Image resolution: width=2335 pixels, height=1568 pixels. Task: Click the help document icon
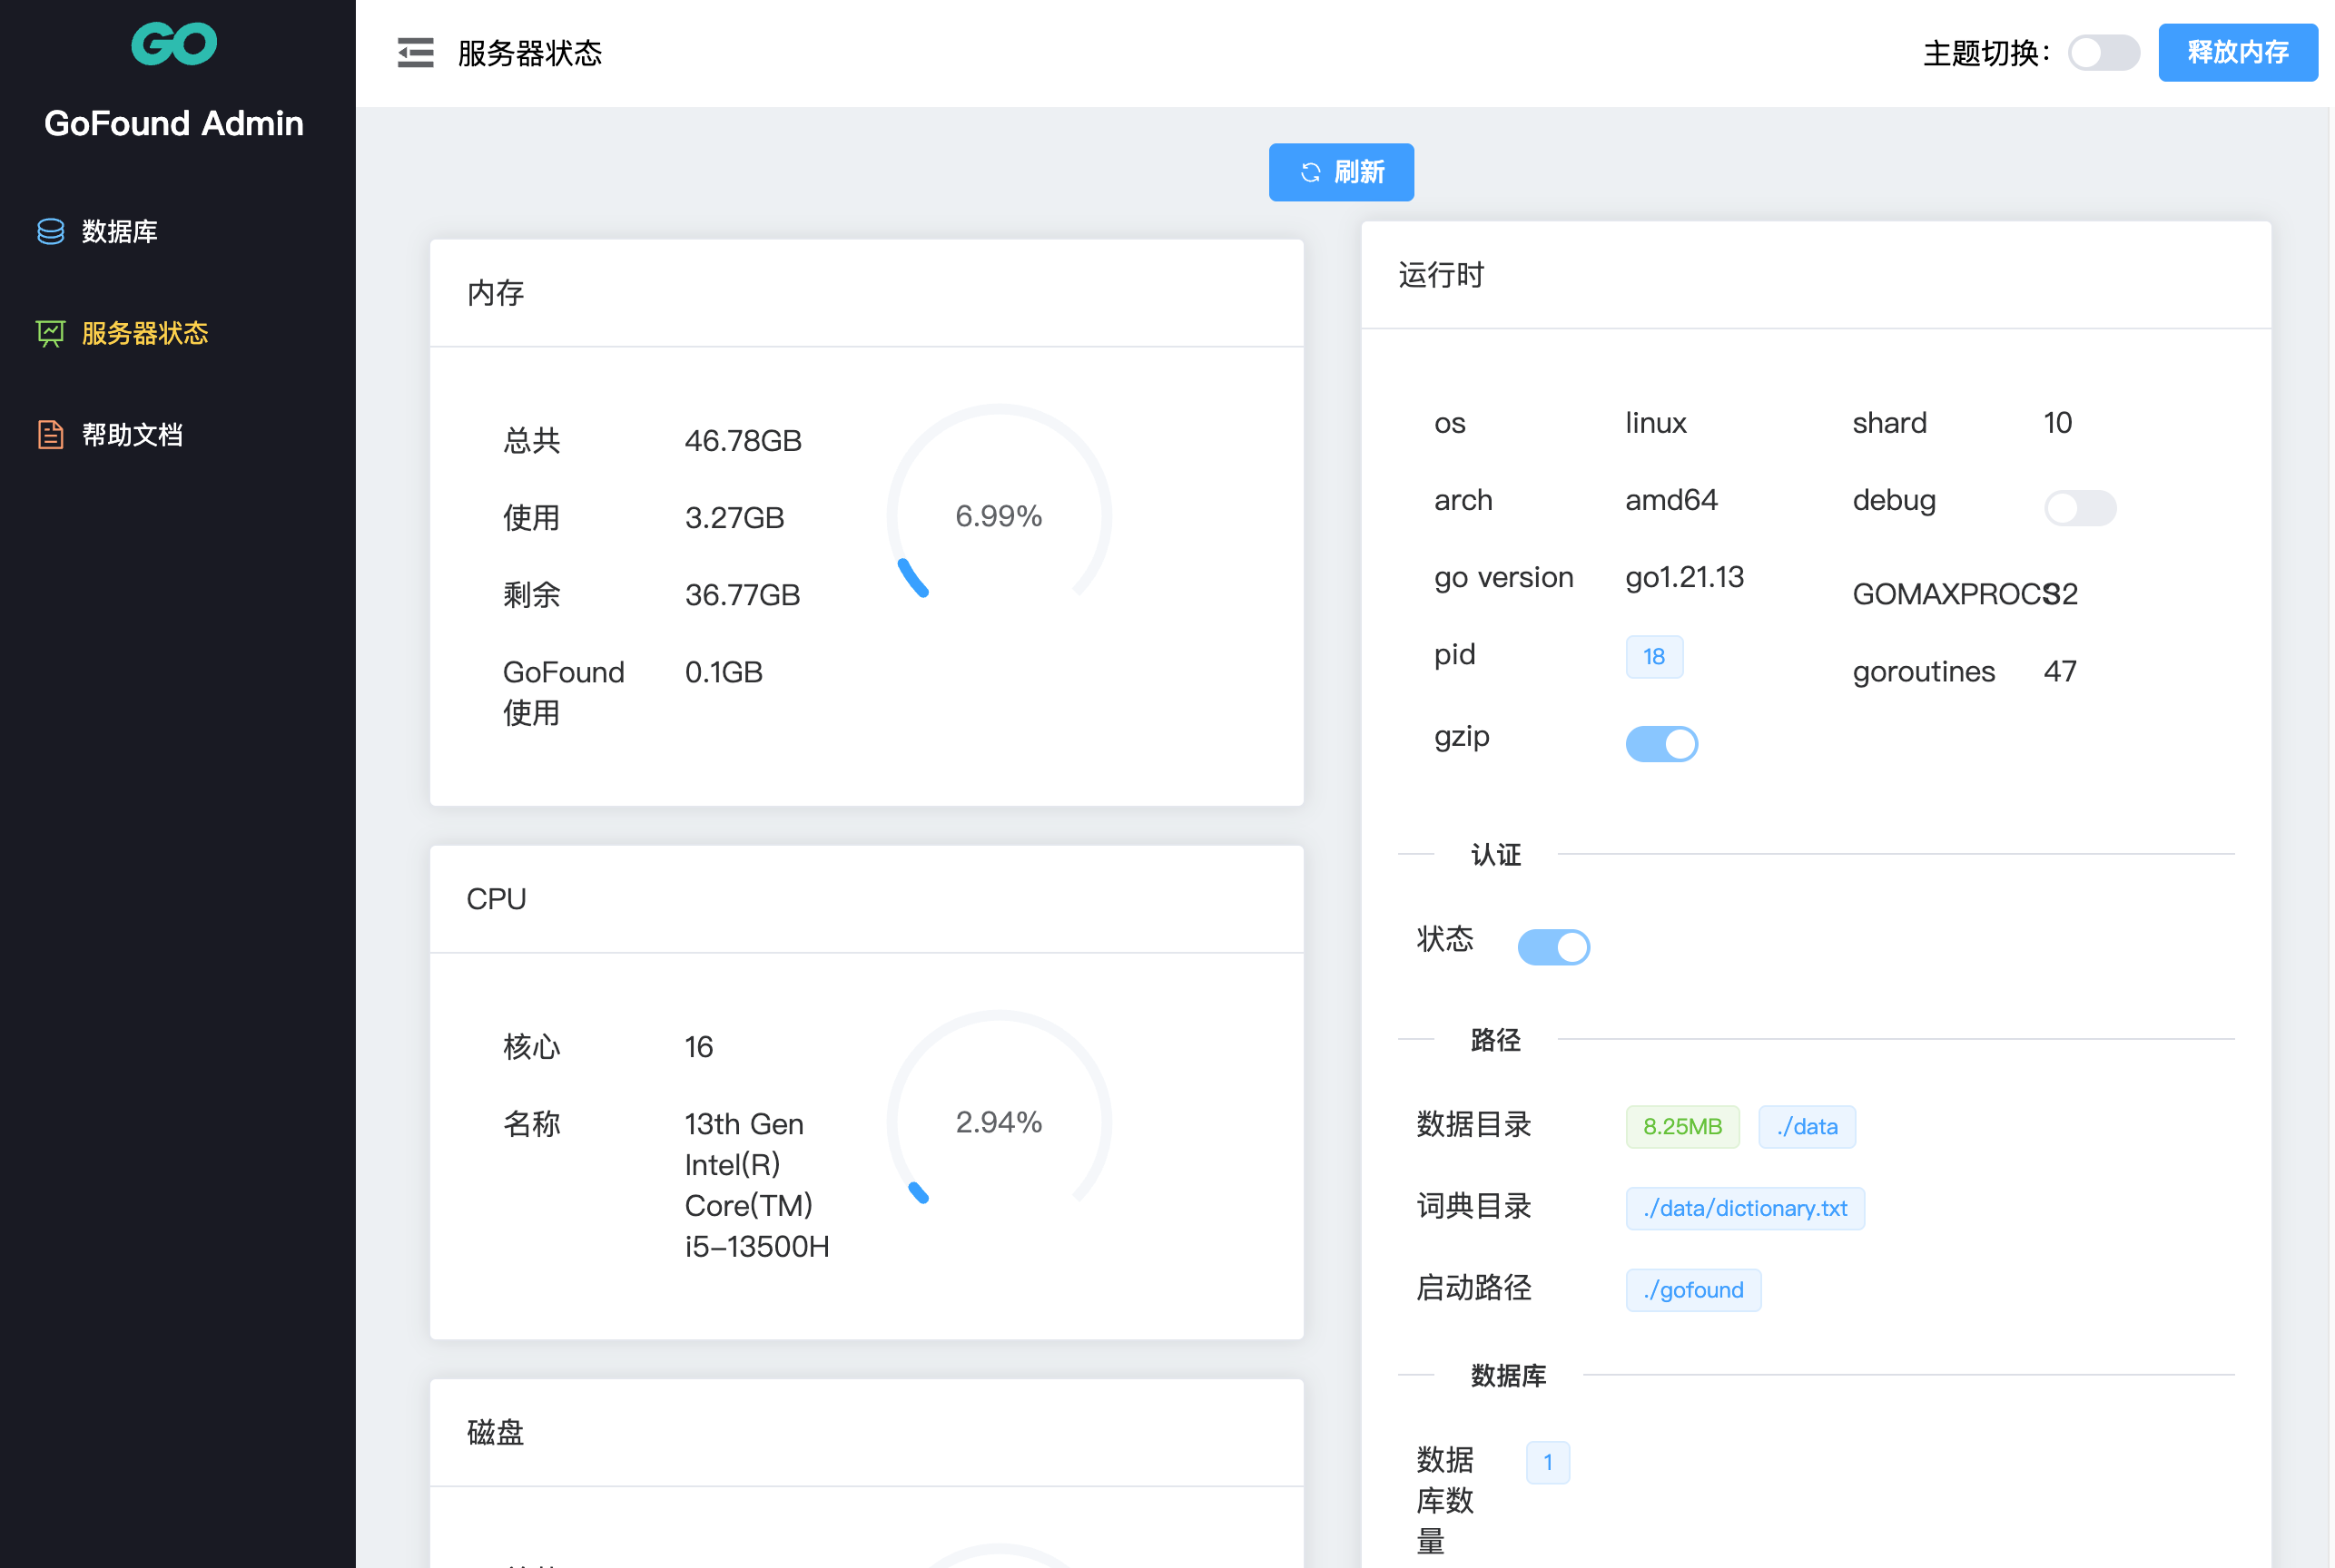50,435
